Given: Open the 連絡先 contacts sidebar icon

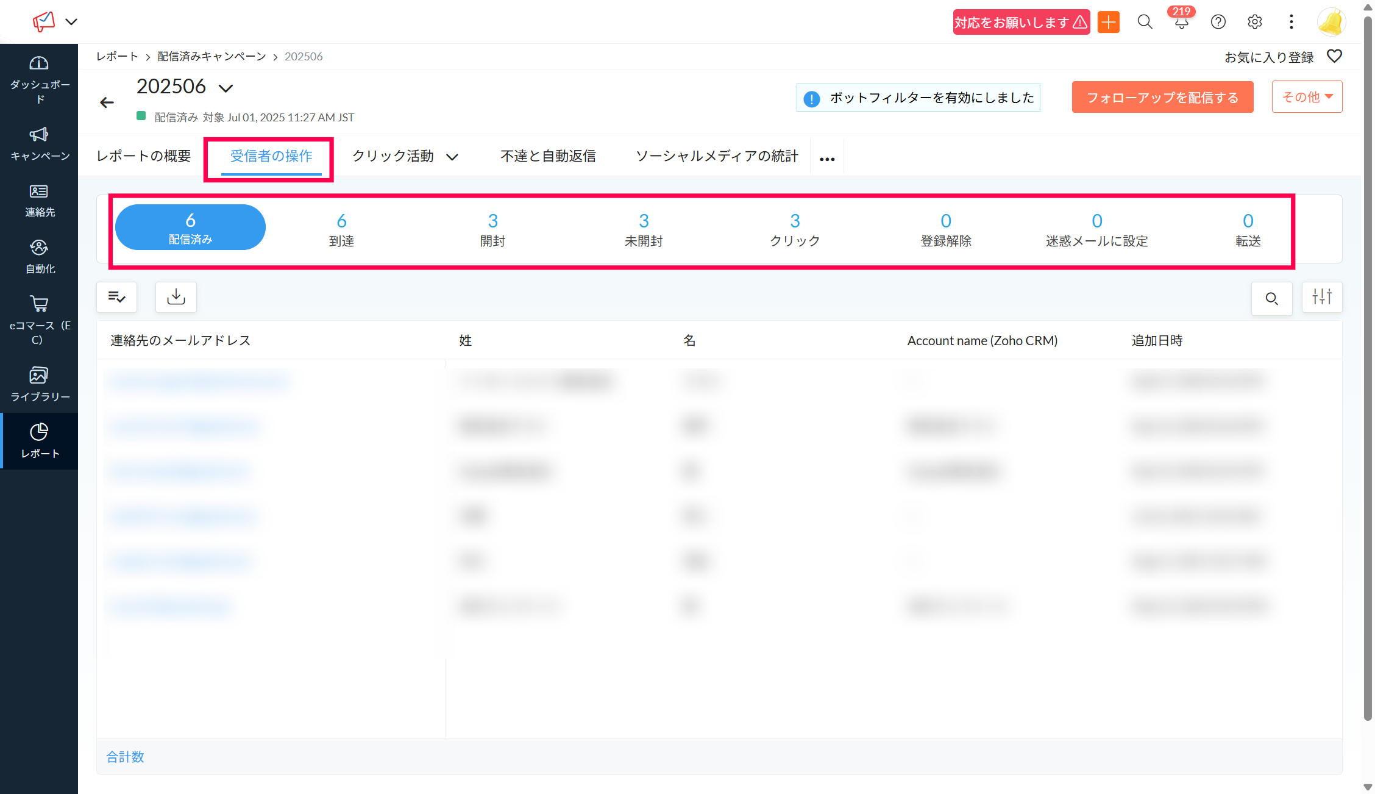Looking at the screenshot, I should point(39,191).
